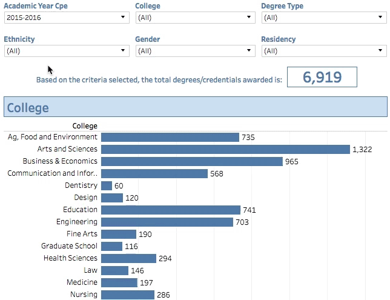Click the 1,322 value label
The height and width of the screenshot is (300, 390).
coord(362,150)
